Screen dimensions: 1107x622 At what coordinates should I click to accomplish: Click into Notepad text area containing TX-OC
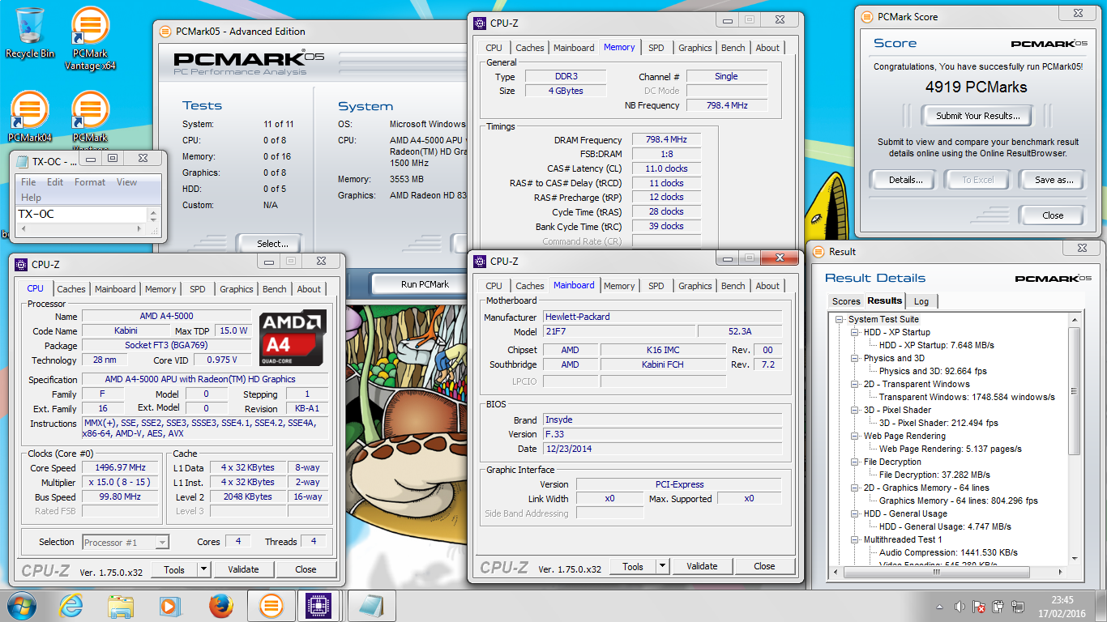pyautogui.click(x=83, y=215)
